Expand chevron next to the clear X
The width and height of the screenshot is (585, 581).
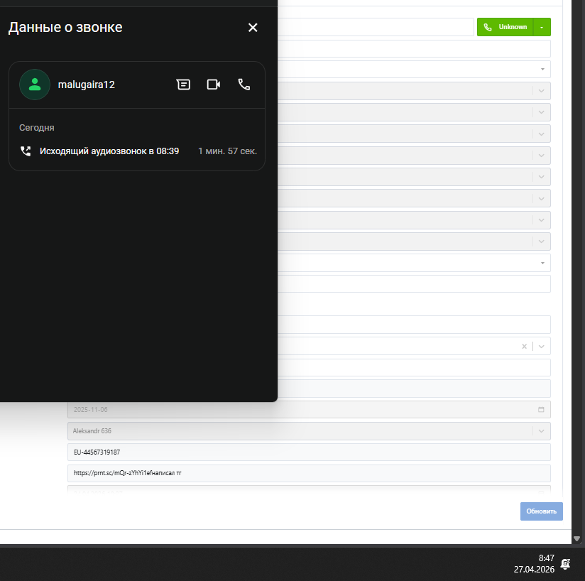[x=542, y=347]
